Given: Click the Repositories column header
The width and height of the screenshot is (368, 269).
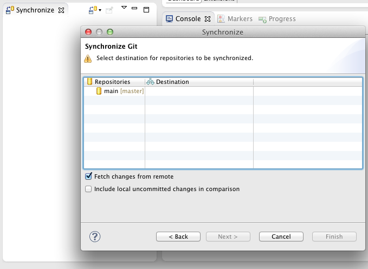Looking at the screenshot, I should click(x=114, y=82).
